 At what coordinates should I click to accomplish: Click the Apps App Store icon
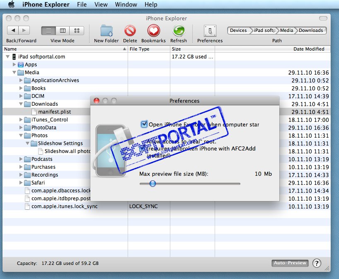(x=21, y=64)
